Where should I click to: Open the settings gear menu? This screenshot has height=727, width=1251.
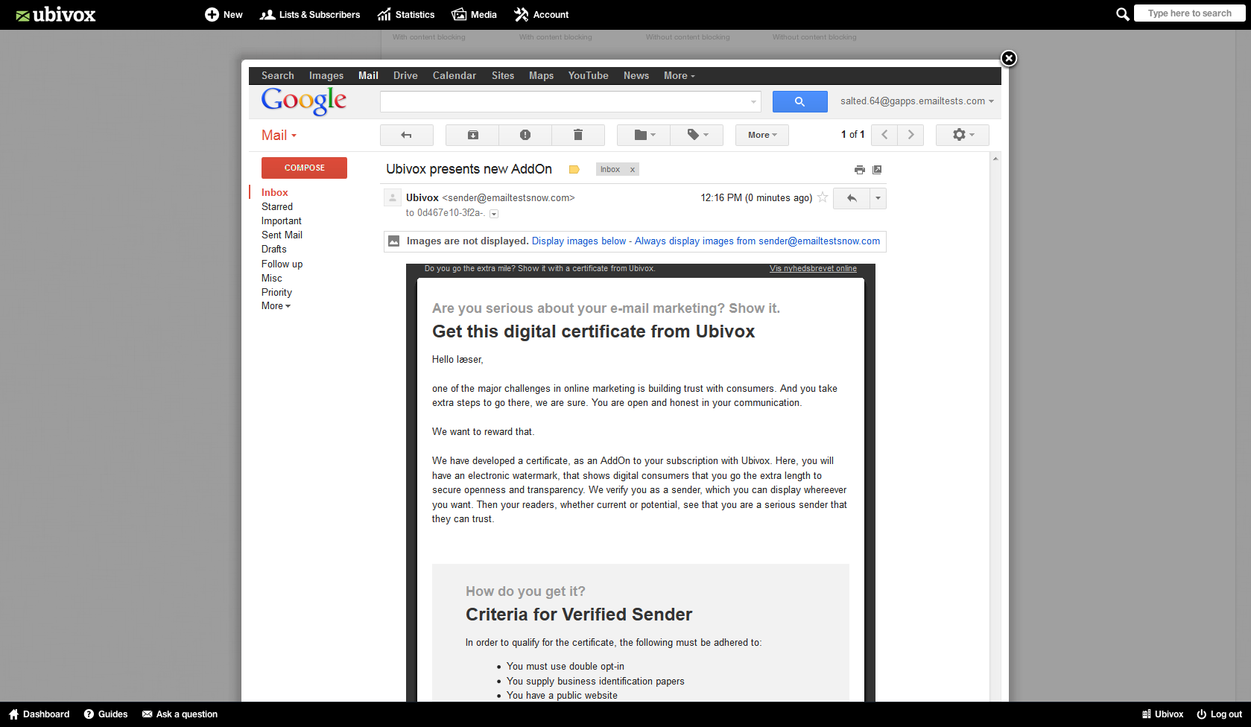963,135
